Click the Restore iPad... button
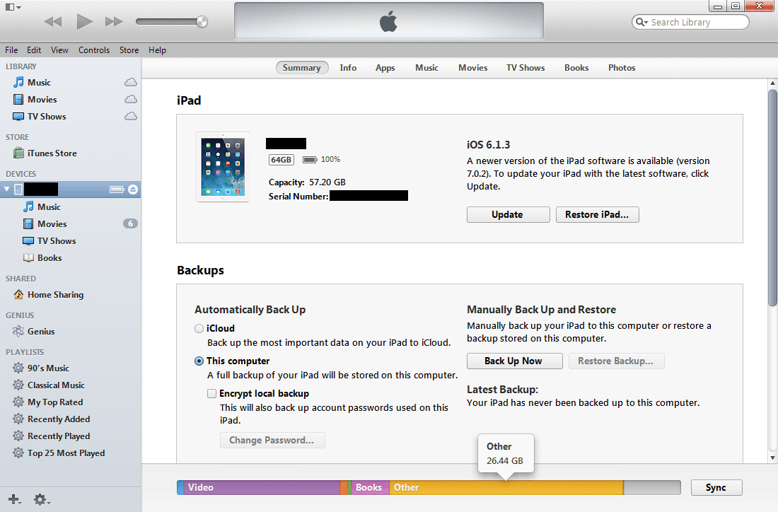Image resolution: width=778 pixels, height=512 pixels. tap(597, 214)
